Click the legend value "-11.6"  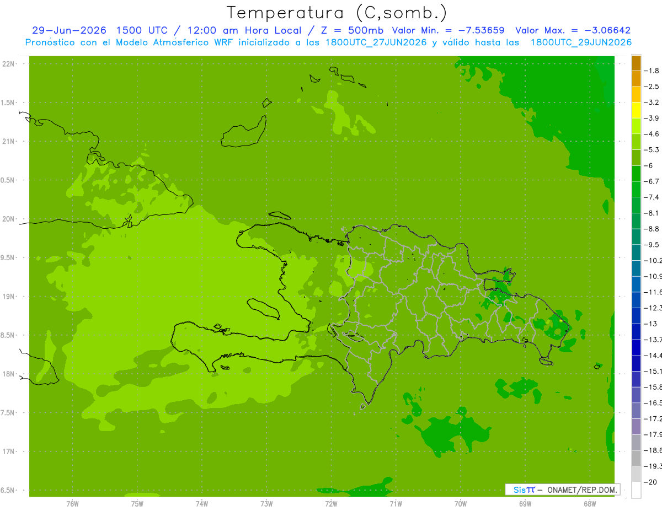click(x=653, y=292)
